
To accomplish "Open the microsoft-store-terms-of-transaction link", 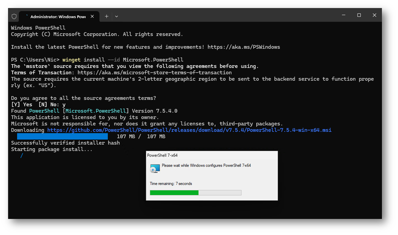I will pos(155,73).
